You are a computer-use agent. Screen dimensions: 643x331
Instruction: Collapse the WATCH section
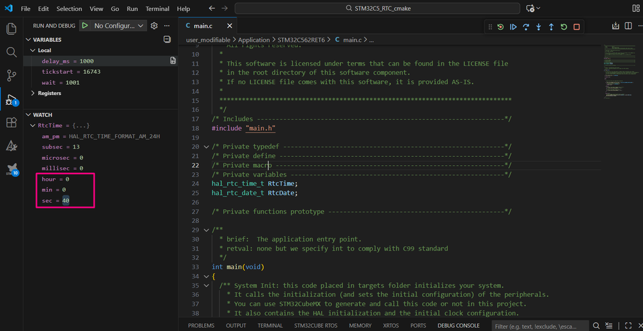(x=28, y=115)
